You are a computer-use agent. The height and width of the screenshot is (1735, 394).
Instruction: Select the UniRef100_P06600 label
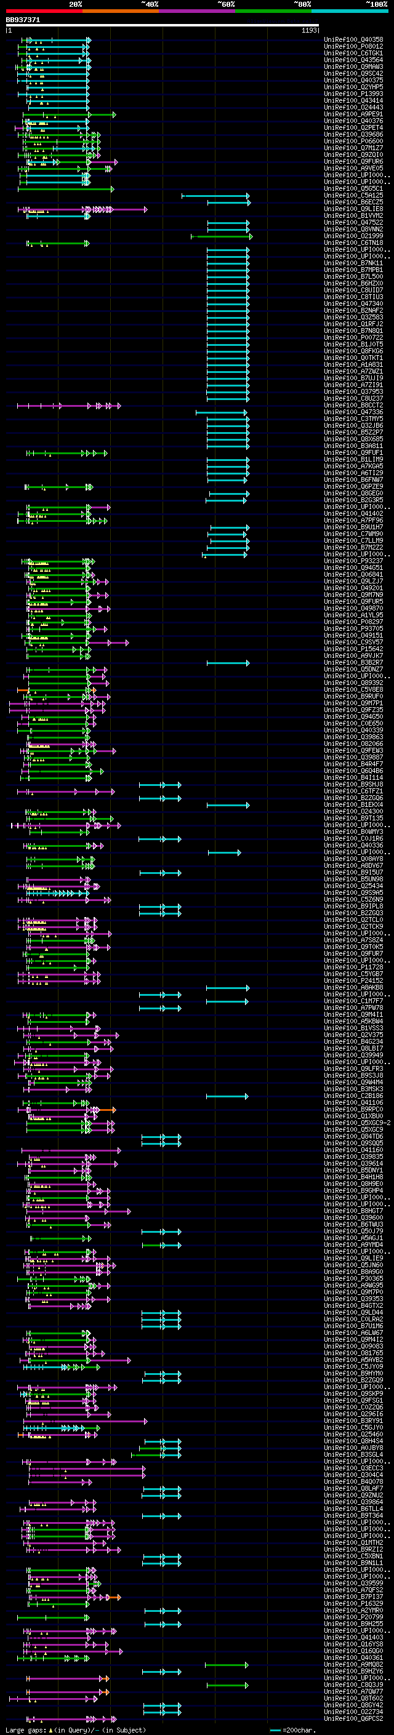(353, 142)
